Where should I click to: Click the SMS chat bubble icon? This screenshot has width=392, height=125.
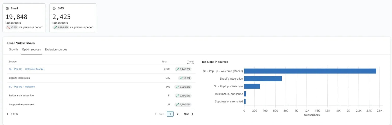[54, 8]
